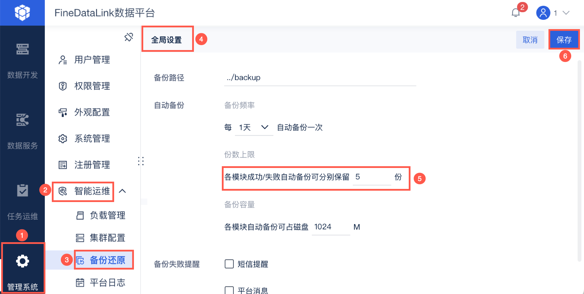Enable the 平台消息 checkbox
The height and width of the screenshot is (294, 584).
point(229,290)
